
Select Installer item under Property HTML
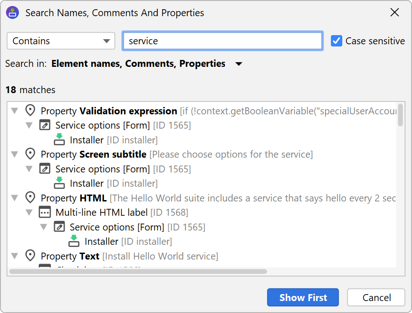(x=102, y=242)
